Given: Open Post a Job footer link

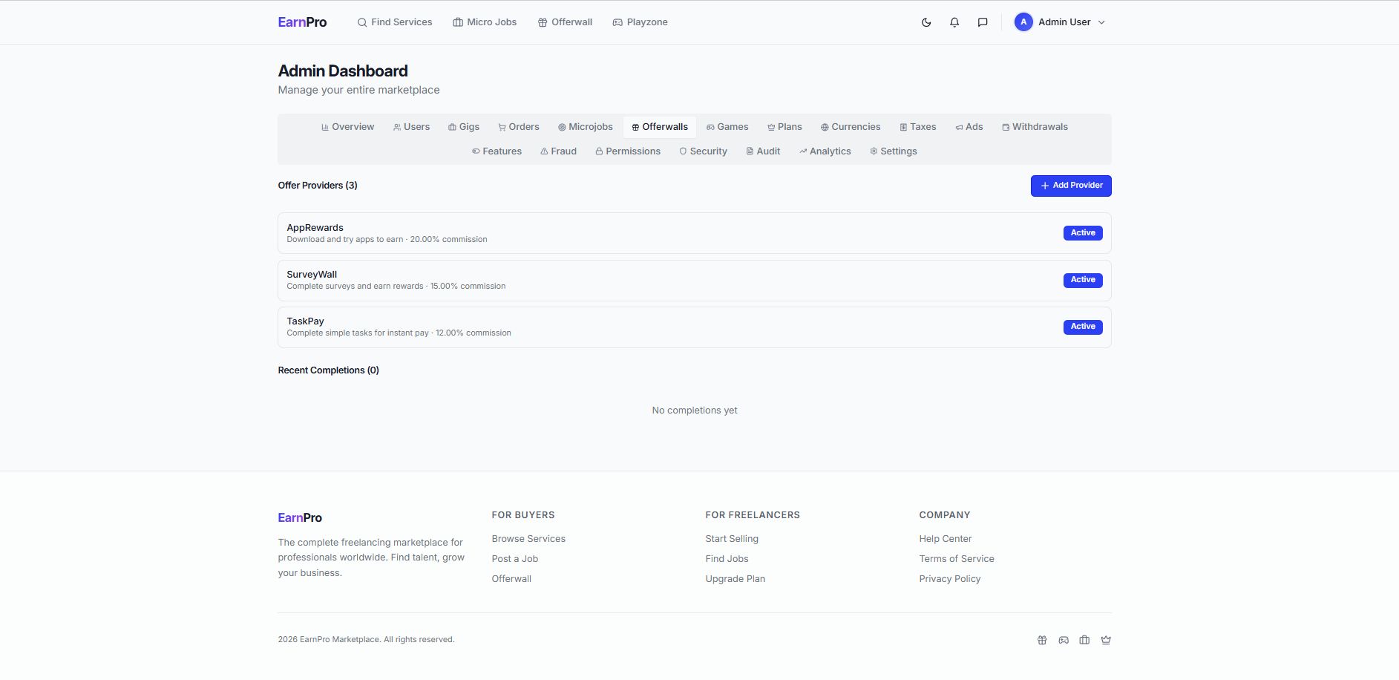Looking at the screenshot, I should click(x=514, y=559).
